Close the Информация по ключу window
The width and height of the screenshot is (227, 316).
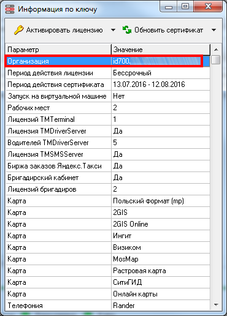click(x=208, y=7)
